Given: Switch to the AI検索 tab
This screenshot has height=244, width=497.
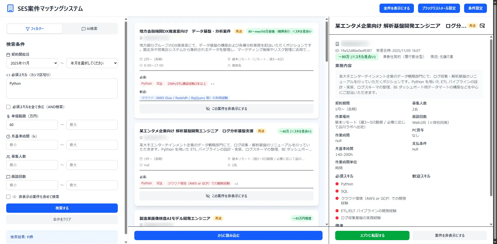Looking at the screenshot, I should 90,29.
